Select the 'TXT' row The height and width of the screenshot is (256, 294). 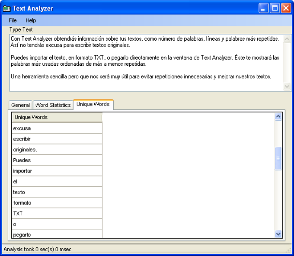57,214
